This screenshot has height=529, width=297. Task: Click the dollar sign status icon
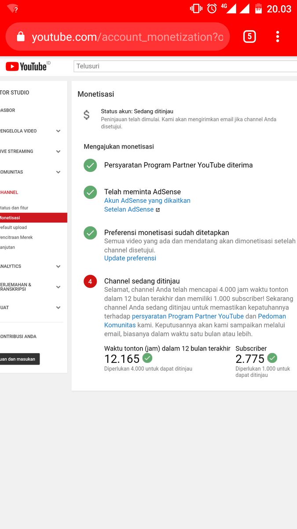pos(87,115)
